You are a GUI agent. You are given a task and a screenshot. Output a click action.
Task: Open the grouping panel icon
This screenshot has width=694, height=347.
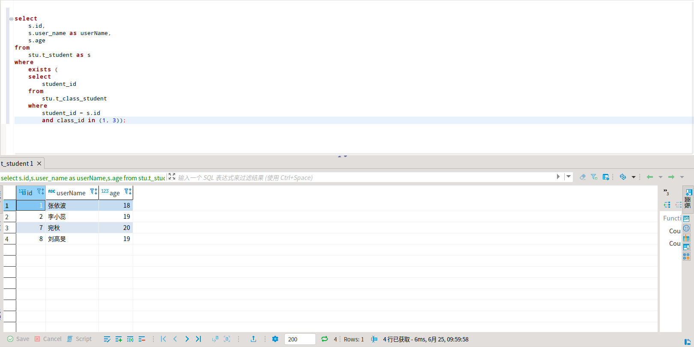click(686, 219)
